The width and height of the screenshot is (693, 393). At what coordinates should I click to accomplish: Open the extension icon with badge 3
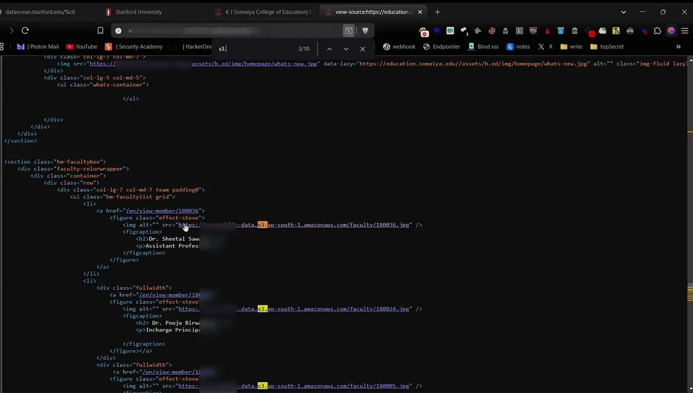pos(464,30)
